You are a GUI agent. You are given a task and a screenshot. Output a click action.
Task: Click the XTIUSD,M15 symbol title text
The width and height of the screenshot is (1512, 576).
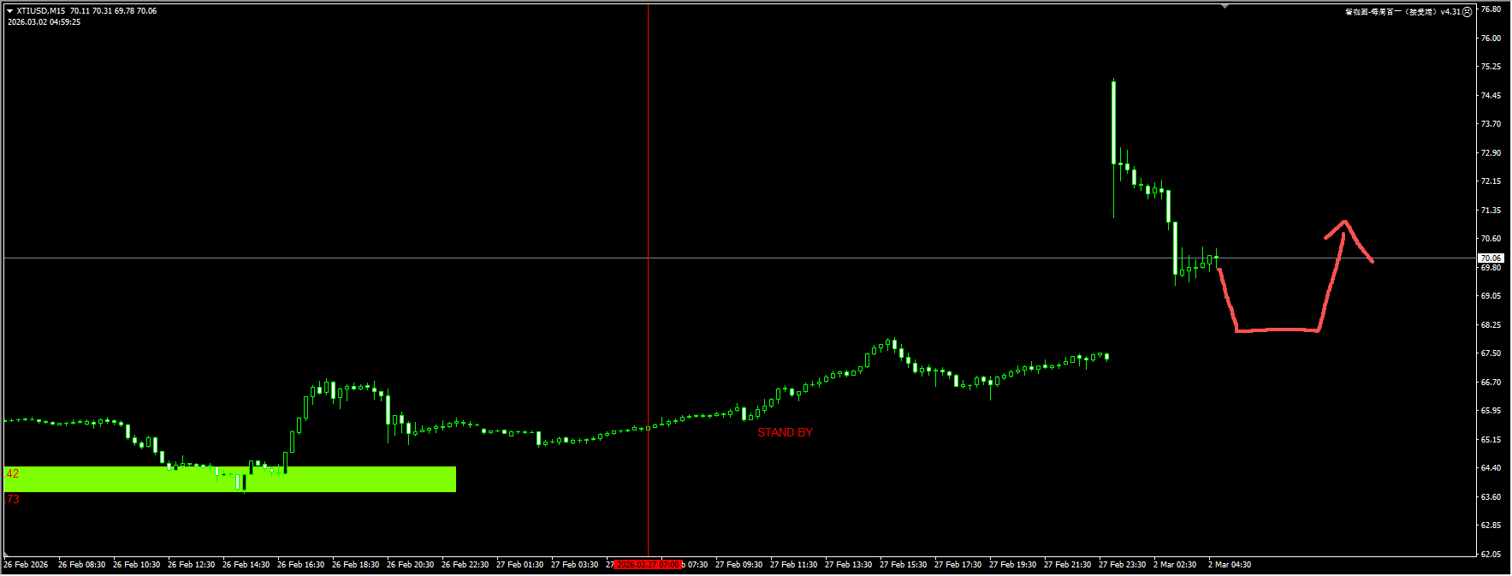coord(40,11)
